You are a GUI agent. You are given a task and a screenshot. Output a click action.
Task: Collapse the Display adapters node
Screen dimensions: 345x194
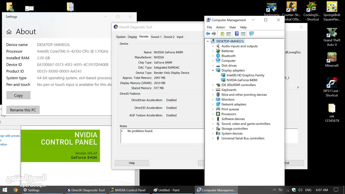pos(213,70)
